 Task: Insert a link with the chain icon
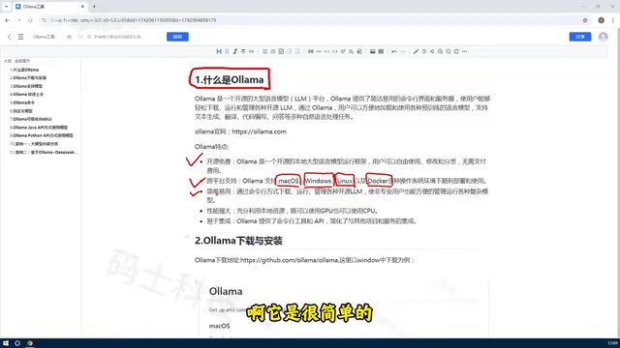pyautogui.click(x=251, y=51)
